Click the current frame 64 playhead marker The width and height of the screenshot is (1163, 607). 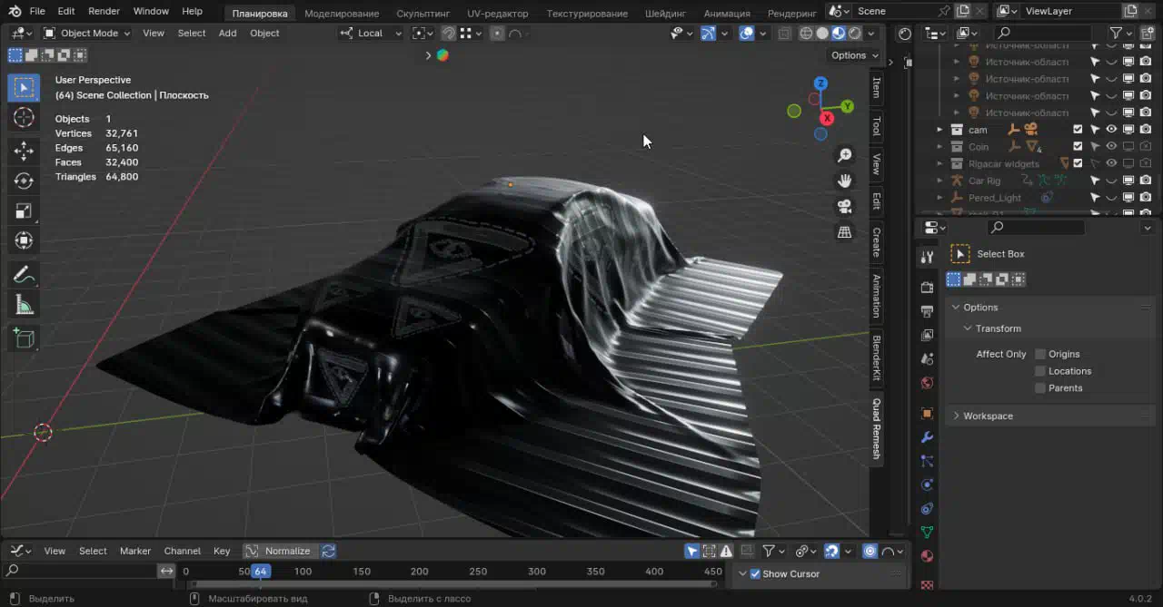tap(261, 572)
